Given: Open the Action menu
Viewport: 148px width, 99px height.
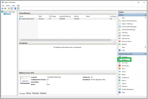Looking at the screenshot, I should click(x=8, y=6).
